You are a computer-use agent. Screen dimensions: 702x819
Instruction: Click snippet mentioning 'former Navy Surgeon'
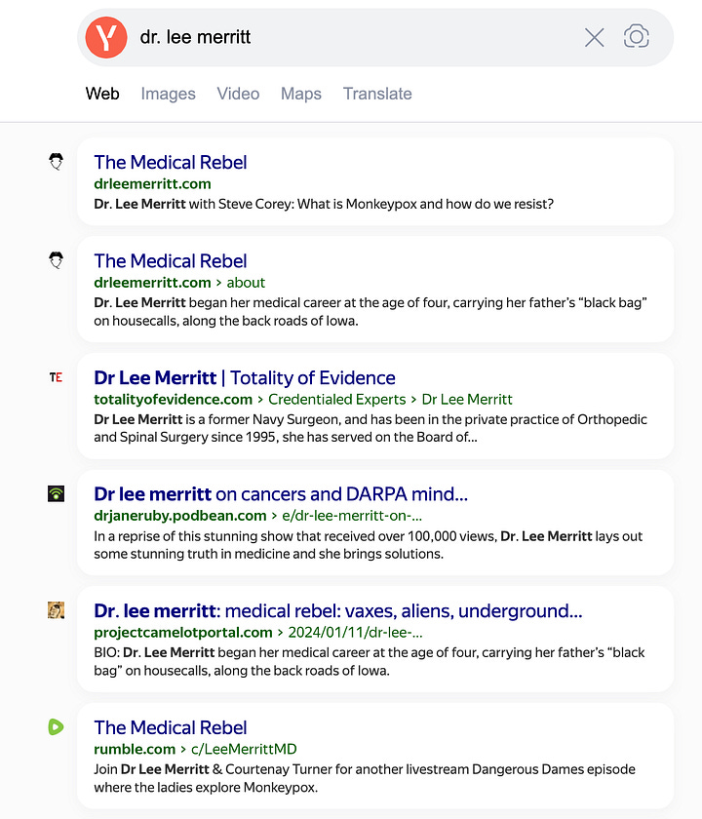[x=370, y=428]
